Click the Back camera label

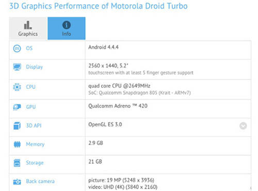click(x=40, y=181)
